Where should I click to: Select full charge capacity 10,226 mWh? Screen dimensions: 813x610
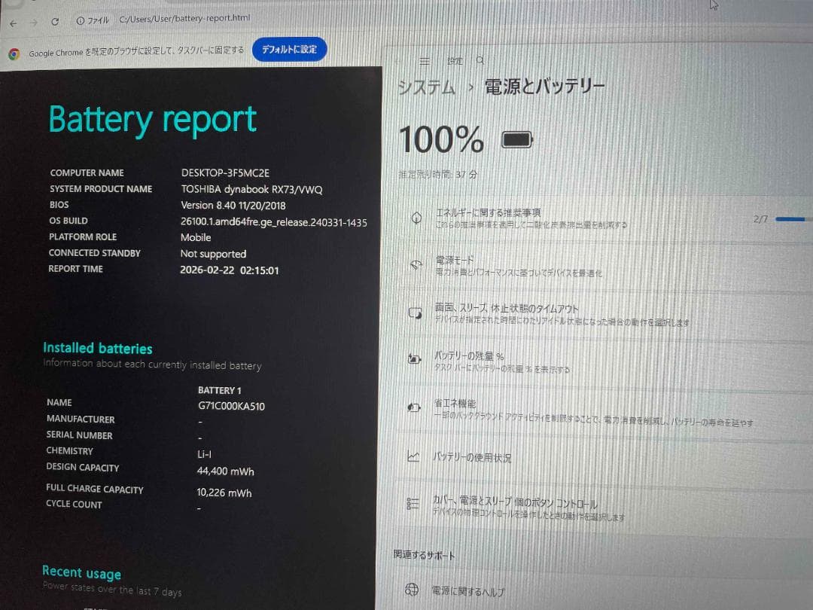pyautogui.click(x=224, y=493)
